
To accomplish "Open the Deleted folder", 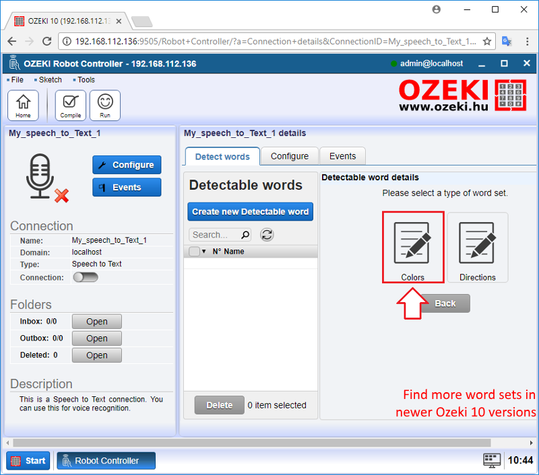I will pyautogui.click(x=97, y=355).
